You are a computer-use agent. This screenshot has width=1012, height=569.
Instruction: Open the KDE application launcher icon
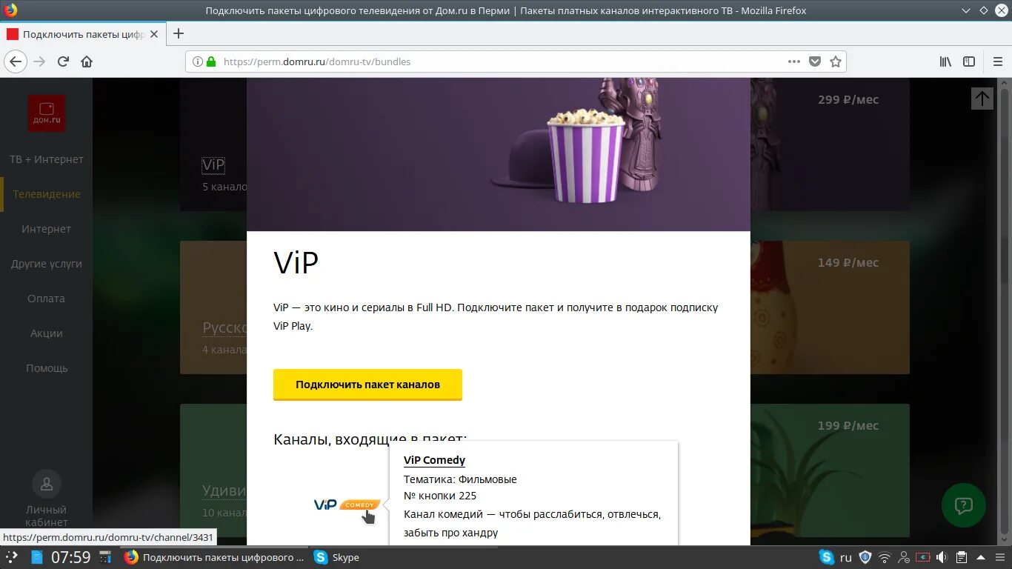[11, 557]
